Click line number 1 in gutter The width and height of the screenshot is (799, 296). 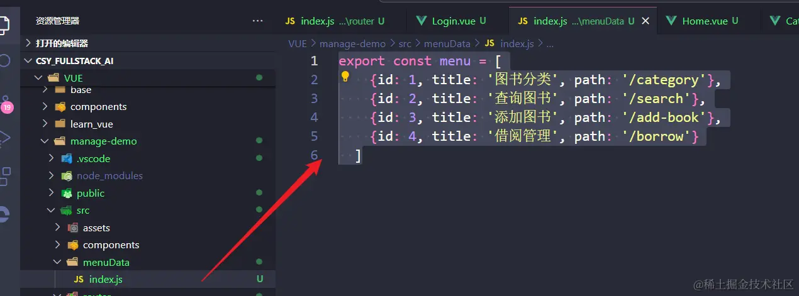coord(315,61)
